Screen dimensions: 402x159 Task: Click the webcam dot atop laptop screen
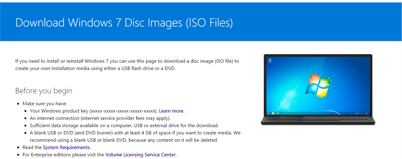click(x=318, y=55)
